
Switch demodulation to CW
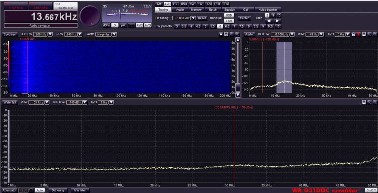tap(192, 4)
